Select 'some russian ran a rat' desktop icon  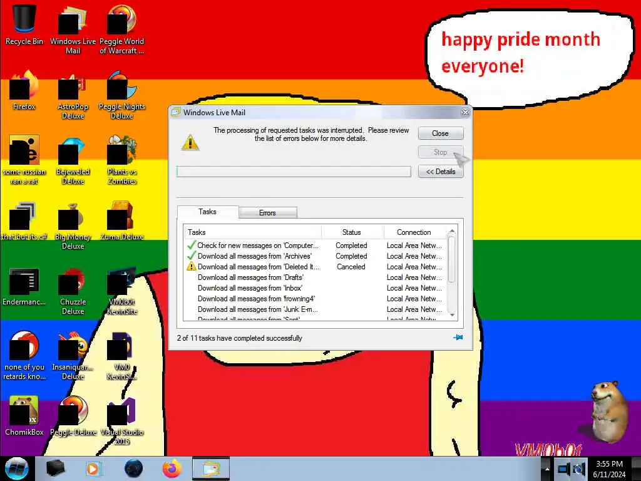tap(24, 160)
